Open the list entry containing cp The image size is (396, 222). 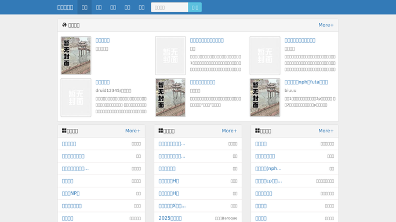(268, 181)
